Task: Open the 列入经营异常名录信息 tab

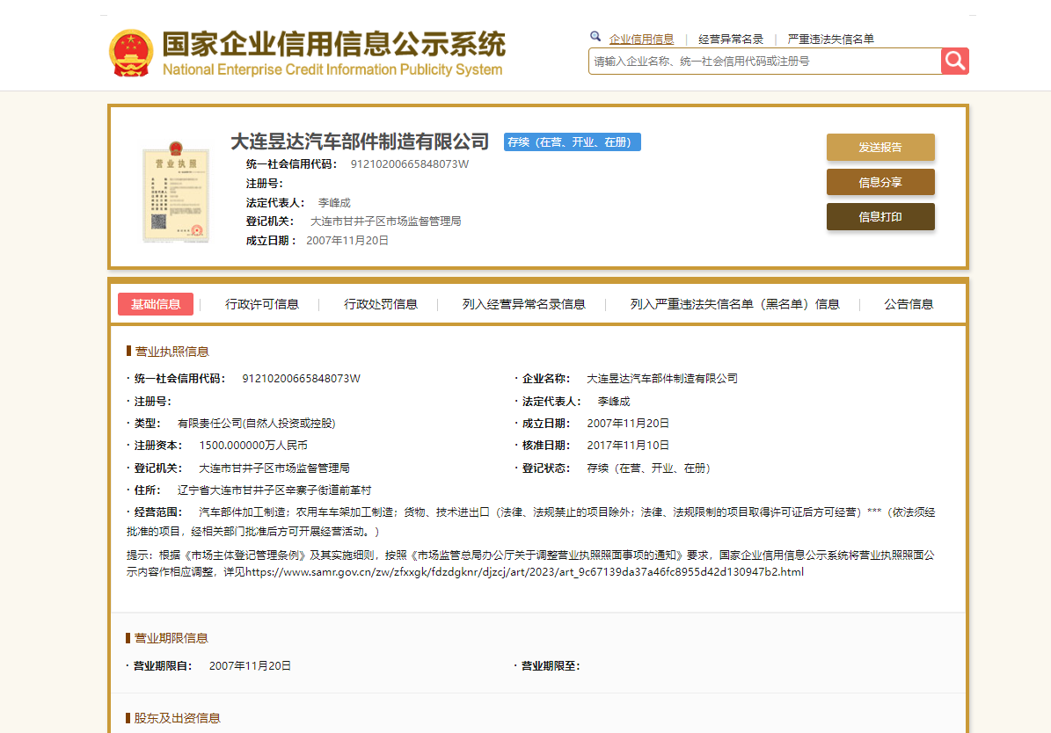Action: pos(523,304)
